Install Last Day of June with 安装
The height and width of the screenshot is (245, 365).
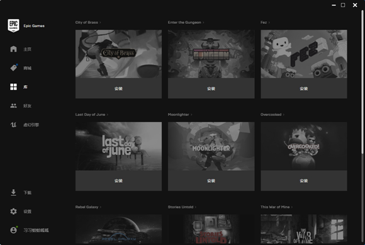point(118,181)
